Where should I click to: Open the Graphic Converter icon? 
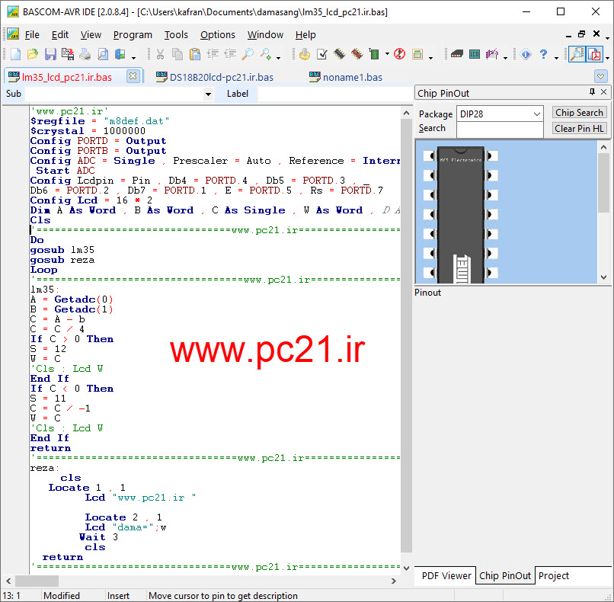(x=492, y=54)
